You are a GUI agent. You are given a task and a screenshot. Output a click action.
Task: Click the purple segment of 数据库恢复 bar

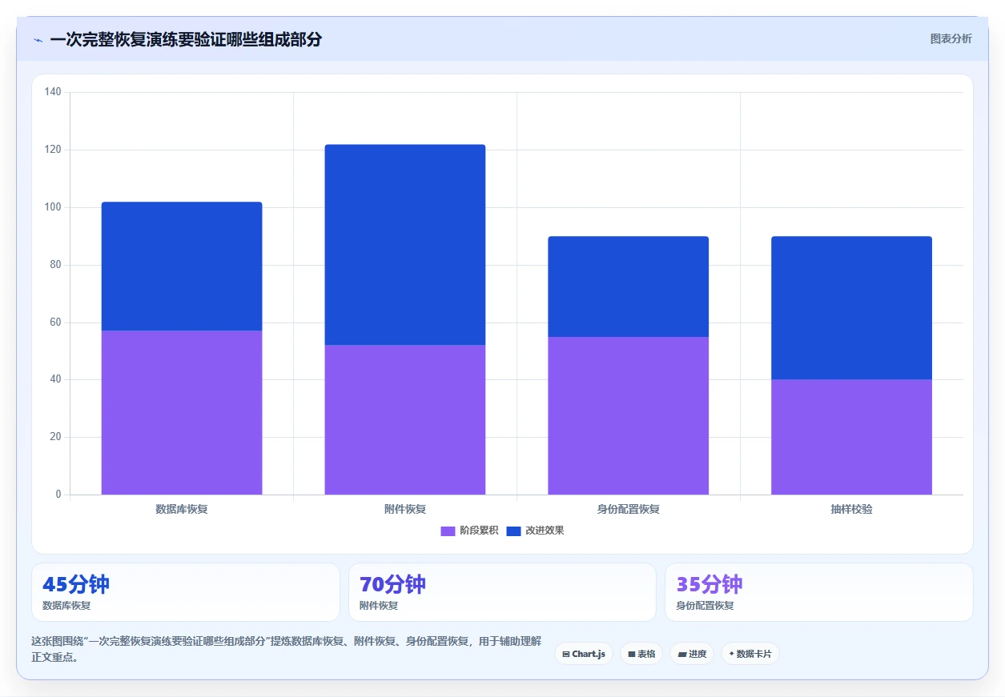(x=182, y=412)
